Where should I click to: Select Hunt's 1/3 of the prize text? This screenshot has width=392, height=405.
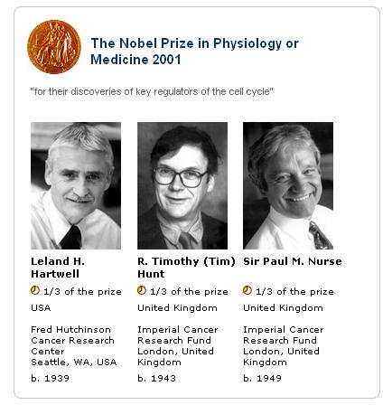[189, 291]
